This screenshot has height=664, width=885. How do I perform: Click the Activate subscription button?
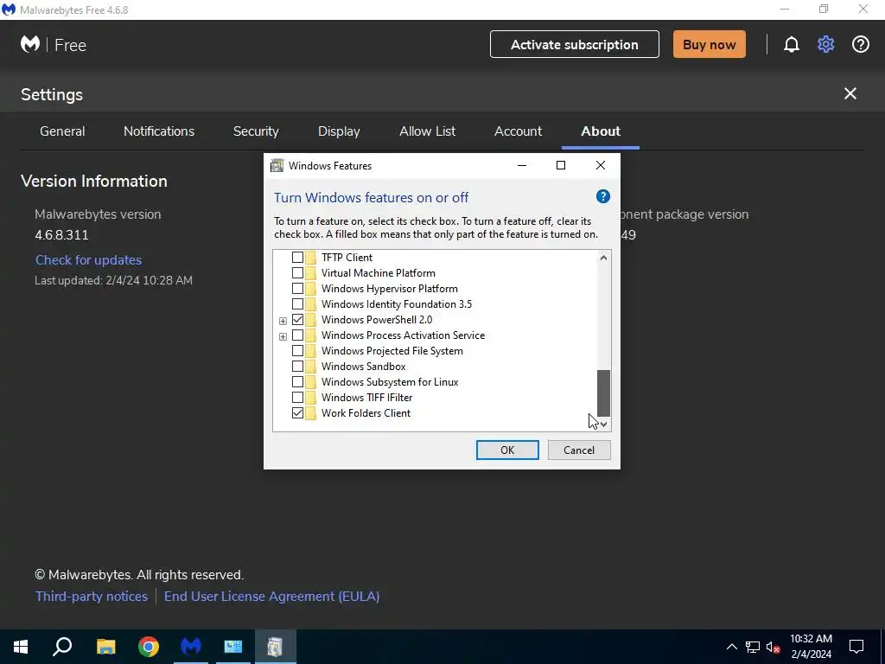(575, 45)
